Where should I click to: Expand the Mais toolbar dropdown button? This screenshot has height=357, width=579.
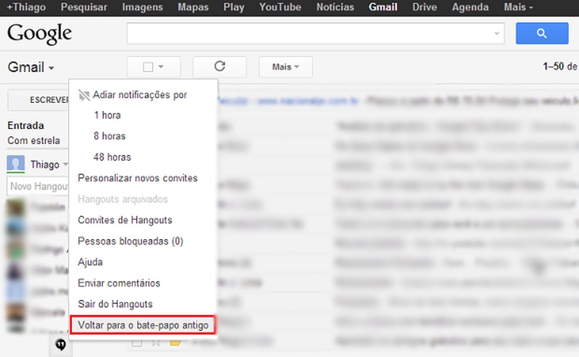click(285, 67)
